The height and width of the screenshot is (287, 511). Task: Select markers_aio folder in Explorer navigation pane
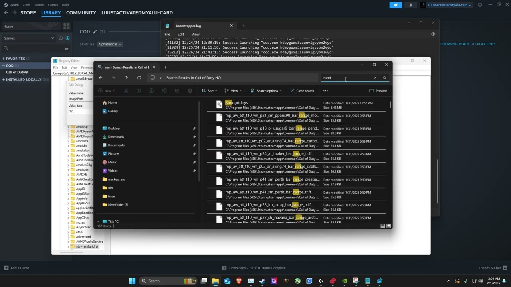pyautogui.click(x=116, y=179)
